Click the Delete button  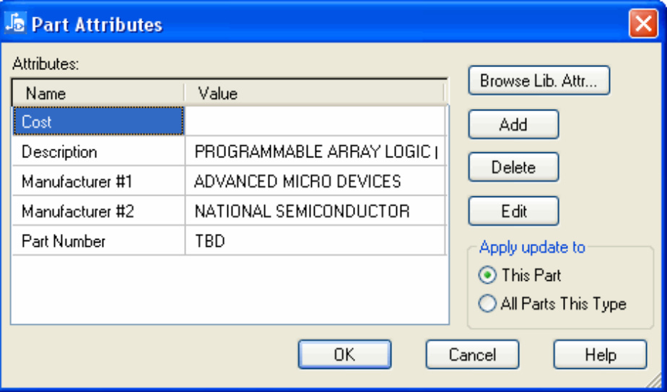(x=513, y=167)
